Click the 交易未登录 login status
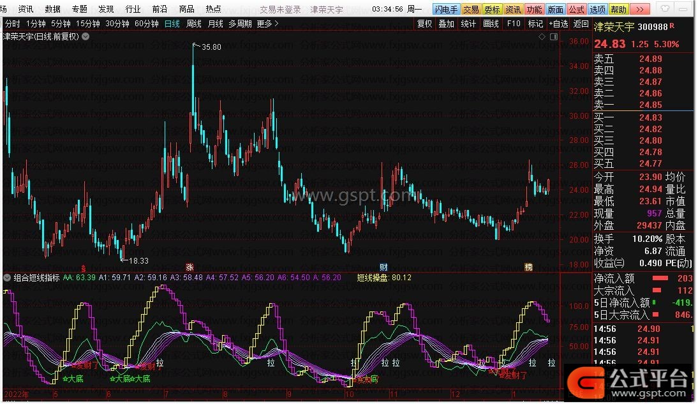 280,10
